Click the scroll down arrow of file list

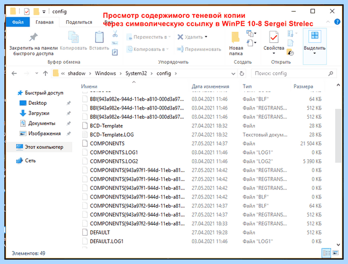[338, 245]
